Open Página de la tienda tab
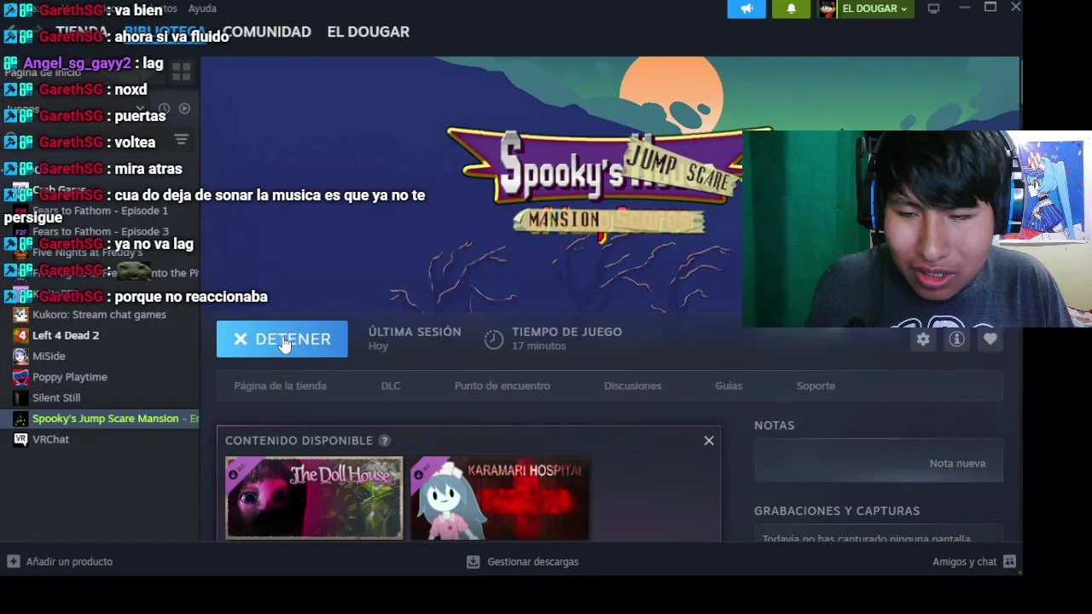 280,385
